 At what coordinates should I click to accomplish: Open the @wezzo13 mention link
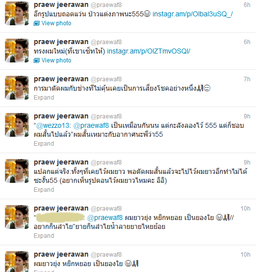click(53, 125)
